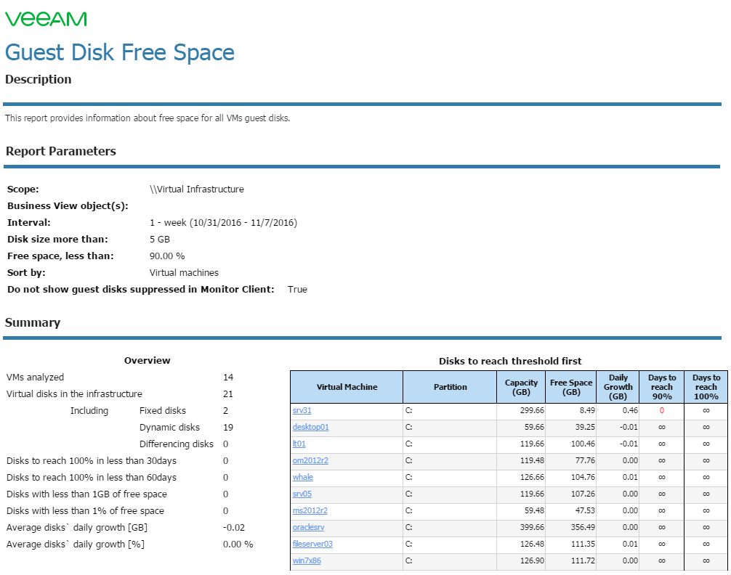Click the Days to reach 100% header
The width and height of the screenshot is (731, 575).
706,387
